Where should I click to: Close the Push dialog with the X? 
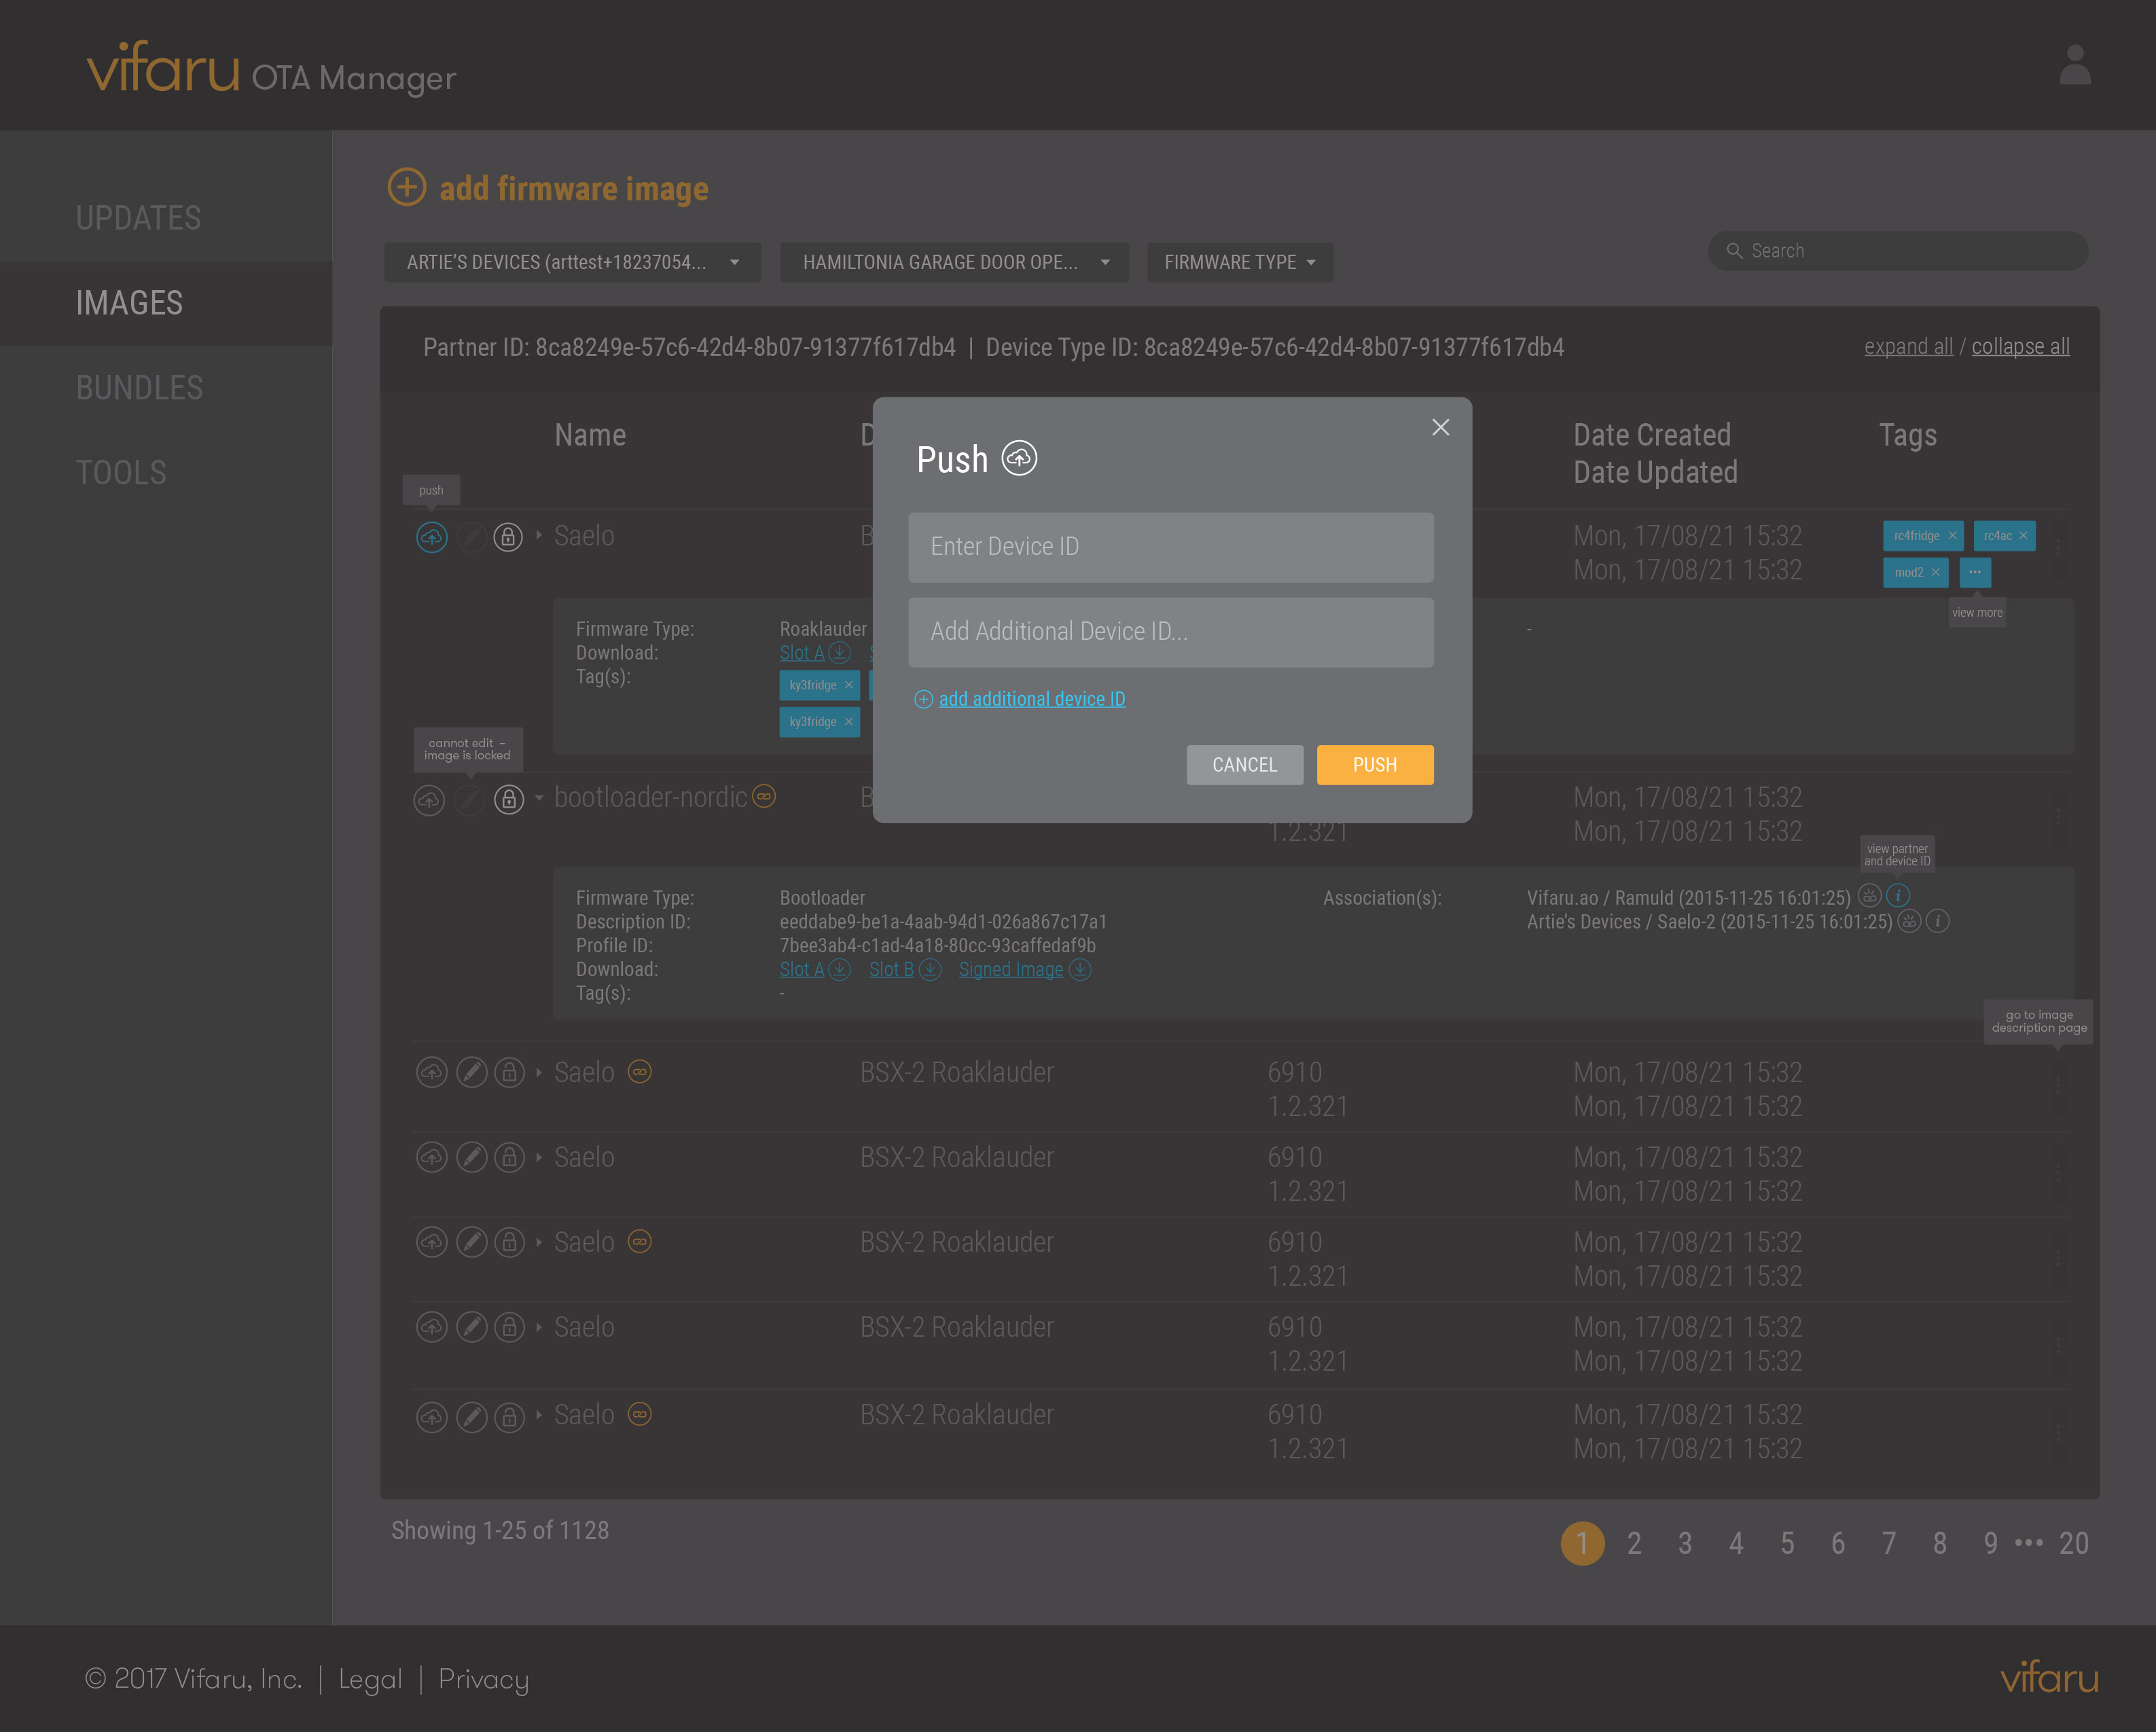1440,427
